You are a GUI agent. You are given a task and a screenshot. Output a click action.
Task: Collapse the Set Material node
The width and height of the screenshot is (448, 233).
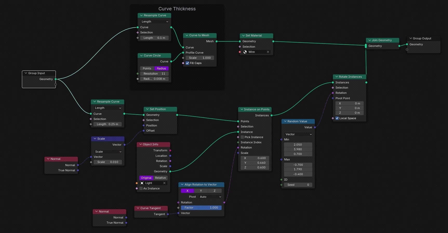click(x=243, y=36)
